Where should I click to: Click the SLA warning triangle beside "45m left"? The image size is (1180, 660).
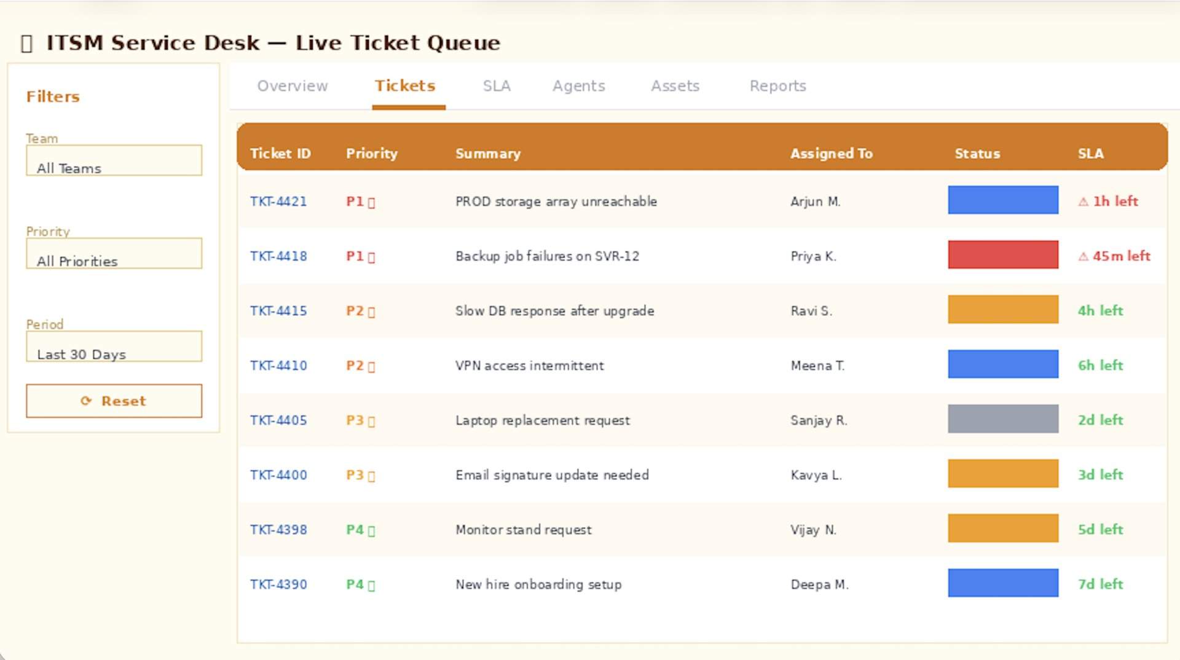1085,256
